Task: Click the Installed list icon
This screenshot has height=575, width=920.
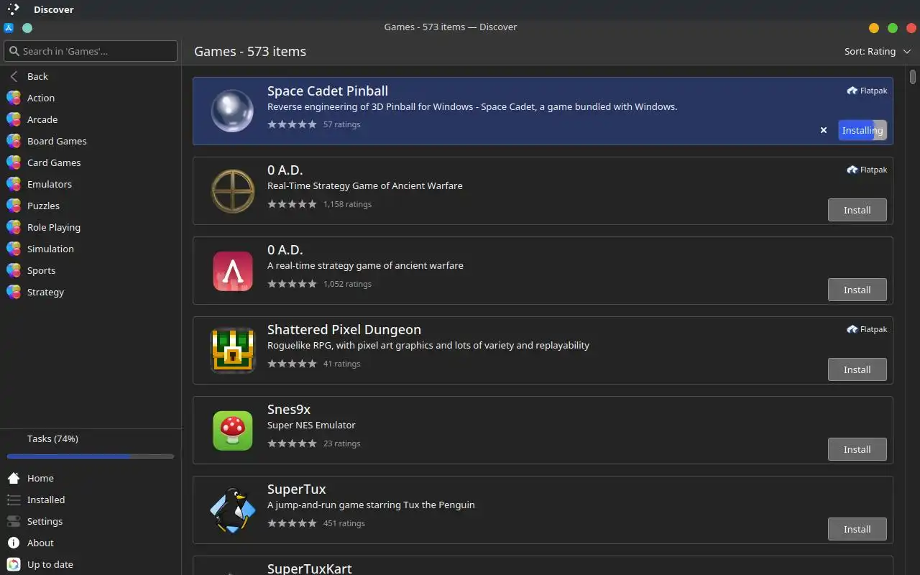Action: [x=14, y=500]
